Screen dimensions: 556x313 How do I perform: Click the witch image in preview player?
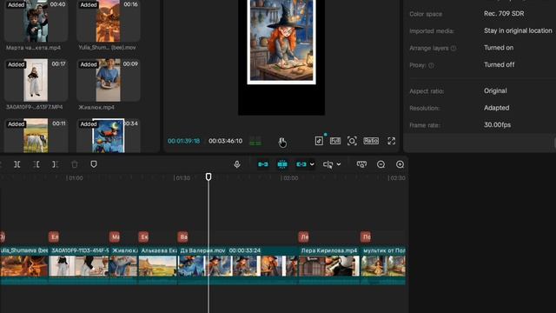point(281,41)
